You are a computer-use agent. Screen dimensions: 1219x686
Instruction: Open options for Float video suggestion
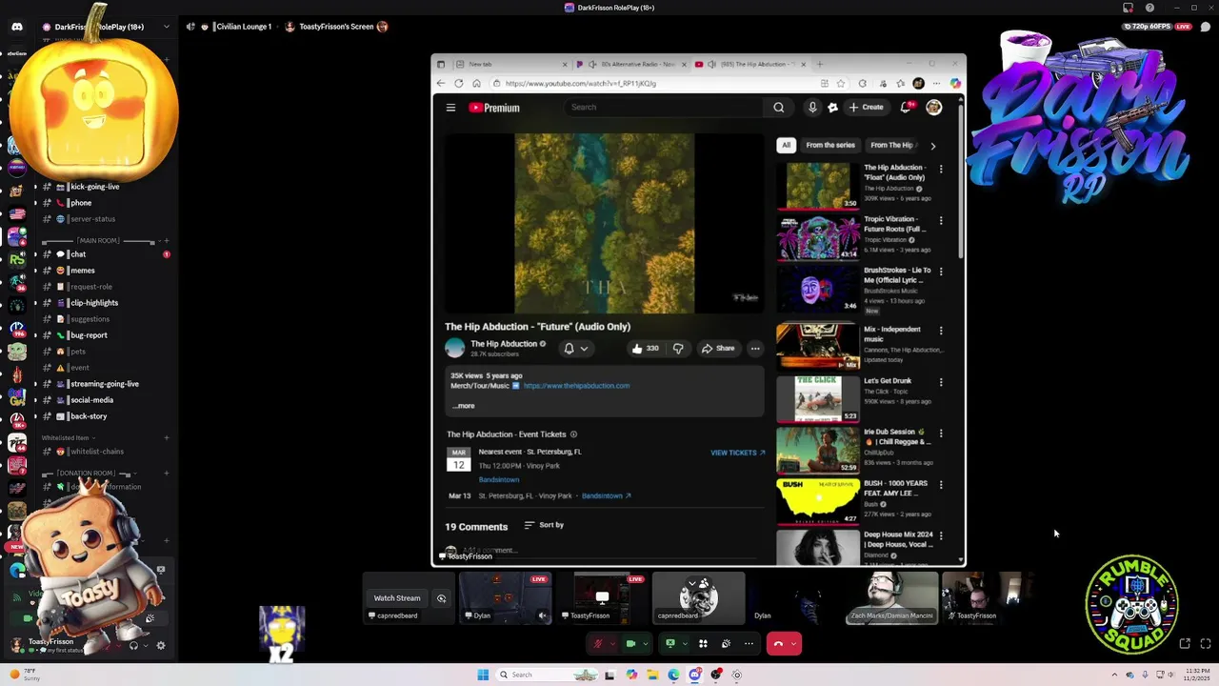[941, 170]
